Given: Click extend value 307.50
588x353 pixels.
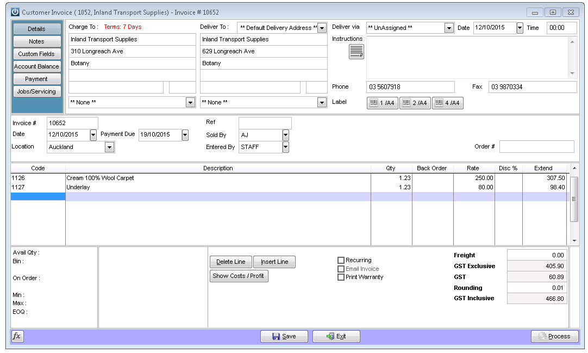Looking at the screenshot, I should pyautogui.click(x=545, y=178).
